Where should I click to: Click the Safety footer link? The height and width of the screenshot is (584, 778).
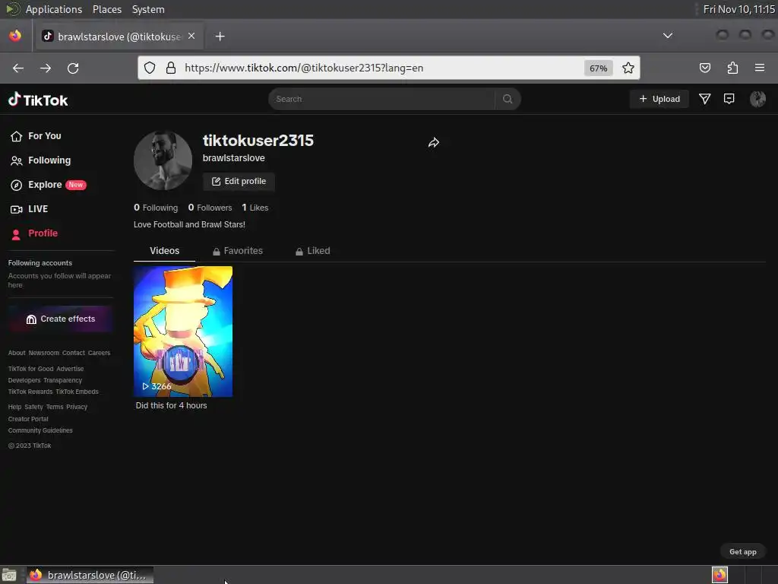(x=33, y=407)
